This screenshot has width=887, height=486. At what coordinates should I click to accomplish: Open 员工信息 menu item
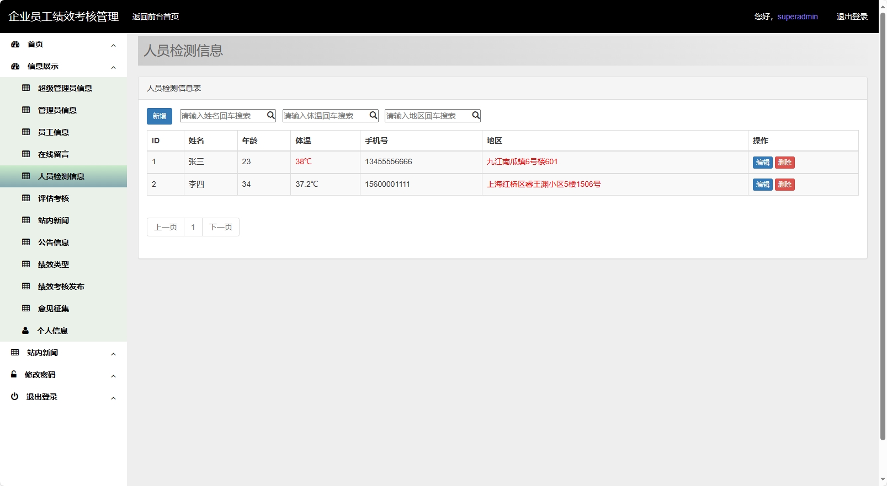pos(63,132)
